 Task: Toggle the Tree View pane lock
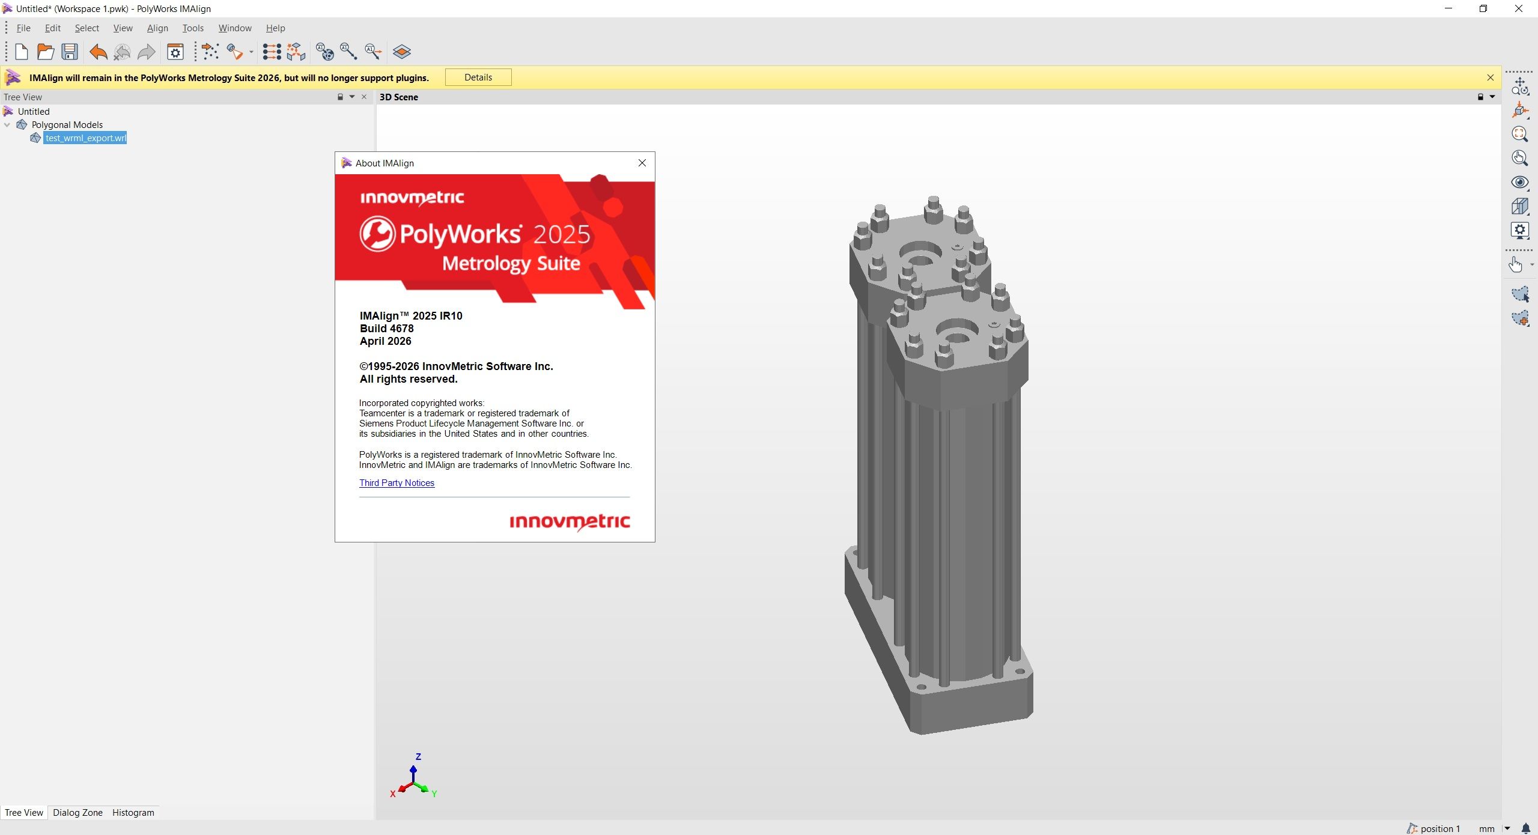click(340, 97)
